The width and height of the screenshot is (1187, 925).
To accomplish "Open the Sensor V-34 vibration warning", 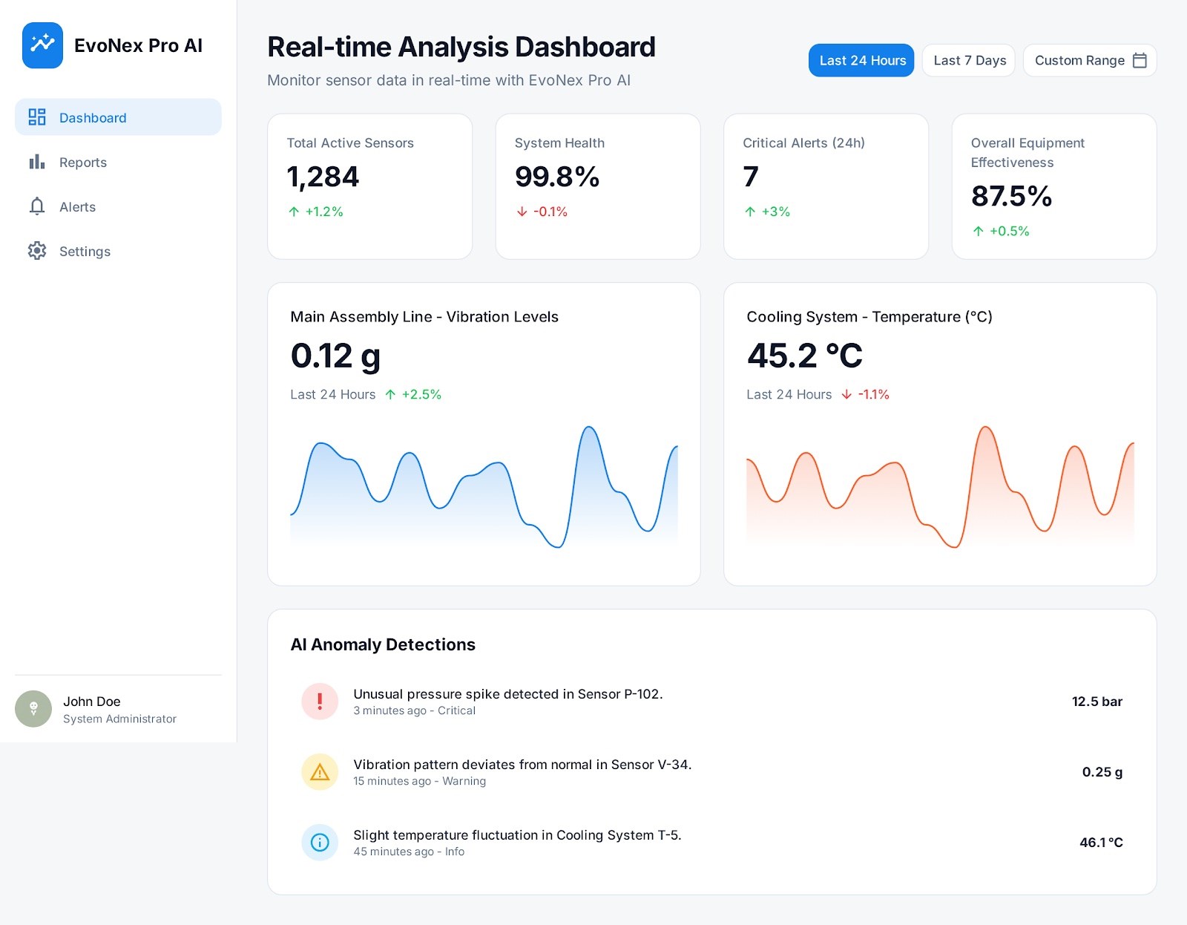I will [x=522, y=765].
